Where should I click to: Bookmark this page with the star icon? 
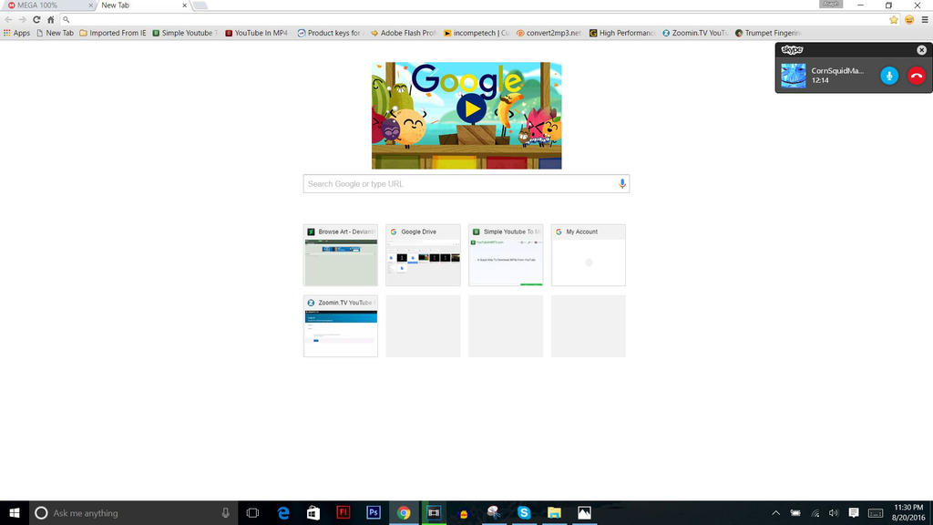pyautogui.click(x=893, y=20)
